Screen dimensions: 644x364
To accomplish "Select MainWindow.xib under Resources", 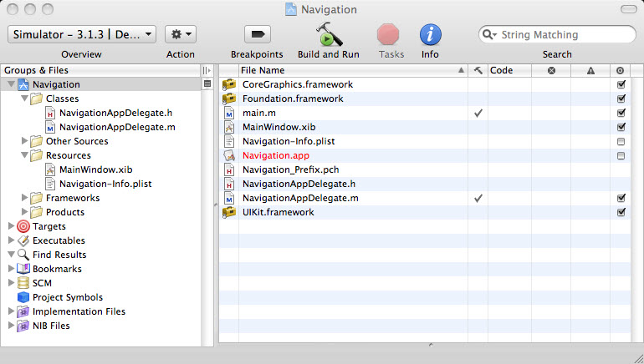I will (95, 169).
